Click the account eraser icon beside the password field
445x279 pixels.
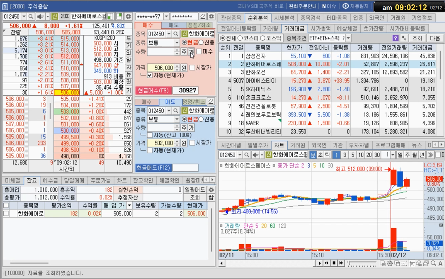click(x=203, y=16)
